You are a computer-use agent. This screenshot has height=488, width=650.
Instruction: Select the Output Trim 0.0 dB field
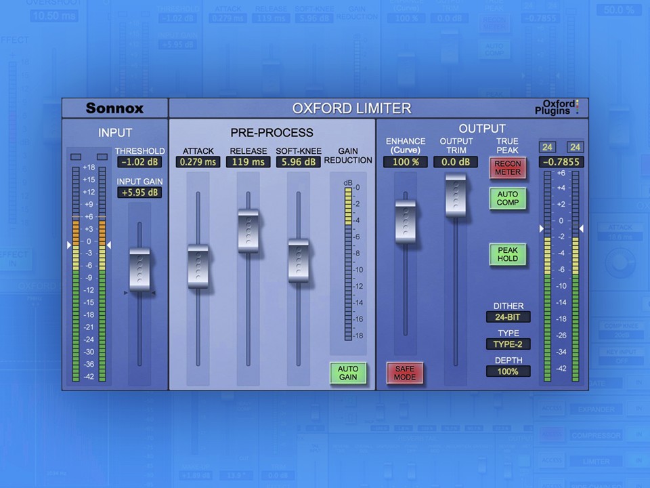tap(456, 162)
